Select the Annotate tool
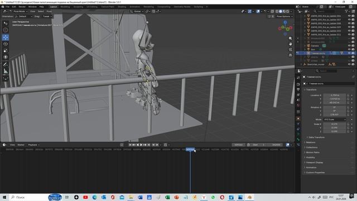 6,65
